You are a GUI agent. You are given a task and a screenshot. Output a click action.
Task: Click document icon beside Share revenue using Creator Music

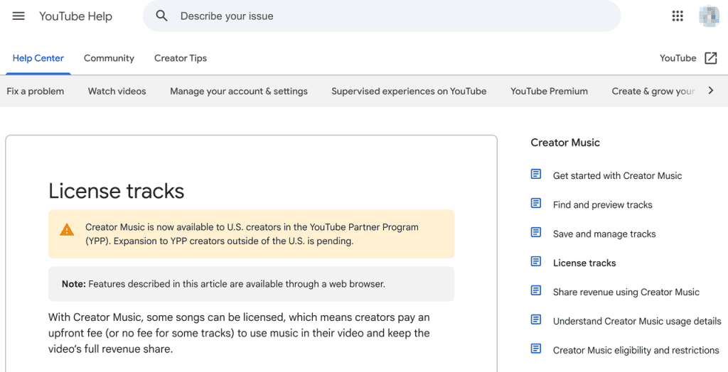[536, 290]
